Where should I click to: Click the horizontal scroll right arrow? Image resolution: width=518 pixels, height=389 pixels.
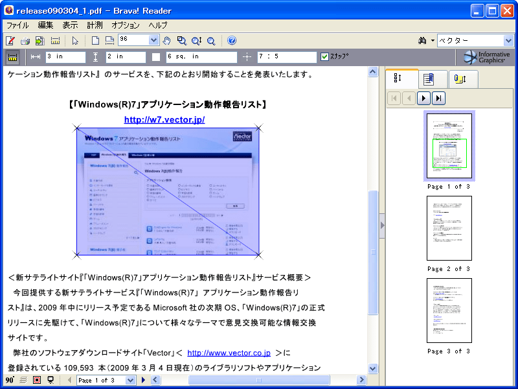362,380
